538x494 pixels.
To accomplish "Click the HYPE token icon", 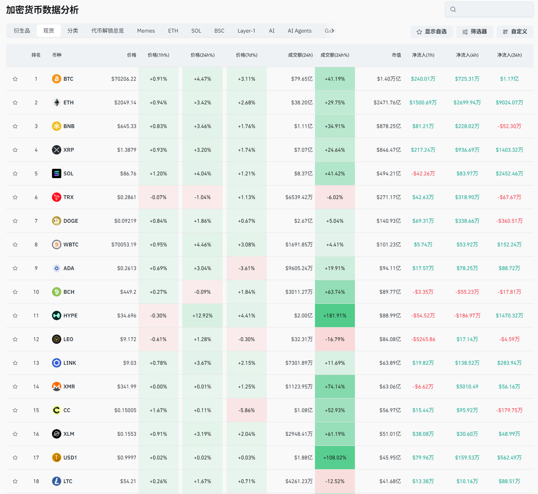I will pos(57,315).
